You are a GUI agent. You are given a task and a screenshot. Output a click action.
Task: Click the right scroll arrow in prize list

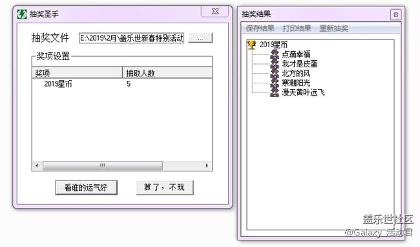coord(207,166)
